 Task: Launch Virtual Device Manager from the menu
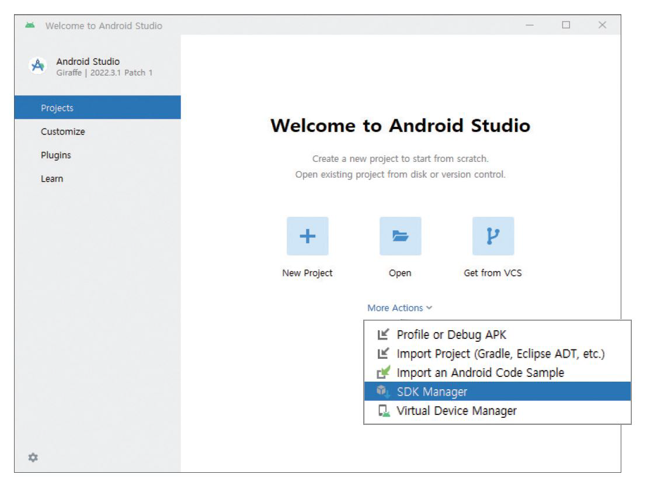pos(497,411)
